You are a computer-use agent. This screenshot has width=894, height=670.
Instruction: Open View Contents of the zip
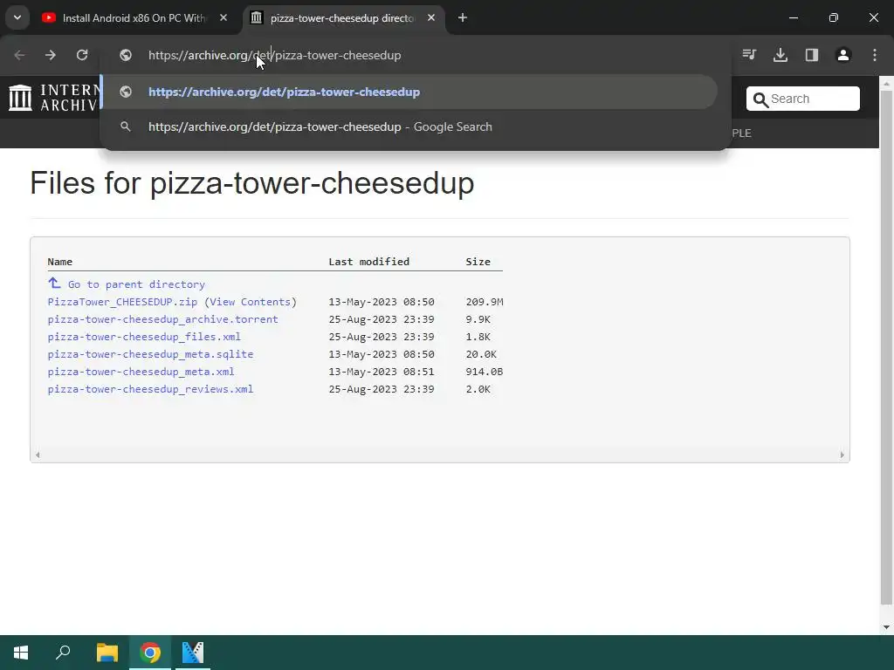[x=251, y=302]
